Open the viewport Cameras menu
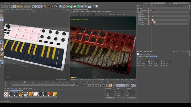This screenshot has width=191, height=107. [13, 10]
